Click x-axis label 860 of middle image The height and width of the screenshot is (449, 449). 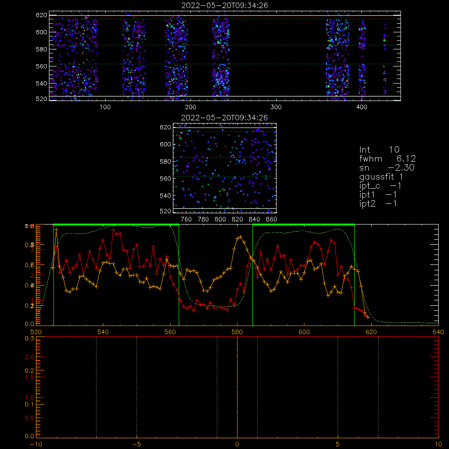pos(272,220)
